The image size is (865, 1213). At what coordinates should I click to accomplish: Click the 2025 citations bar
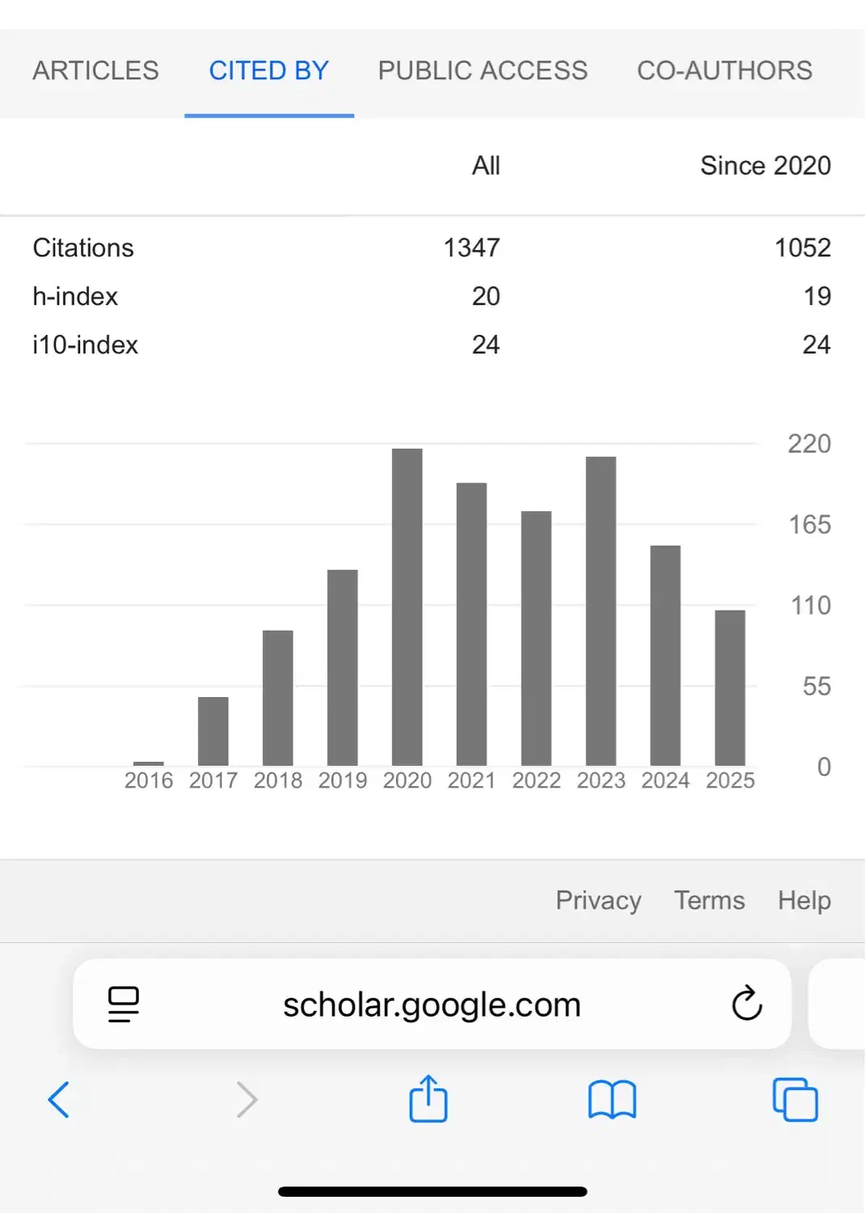tap(730, 687)
